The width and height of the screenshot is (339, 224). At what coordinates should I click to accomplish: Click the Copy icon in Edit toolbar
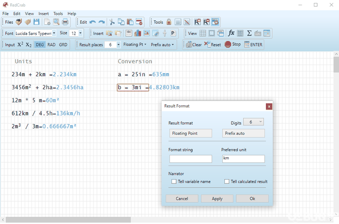tap(121, 22)
